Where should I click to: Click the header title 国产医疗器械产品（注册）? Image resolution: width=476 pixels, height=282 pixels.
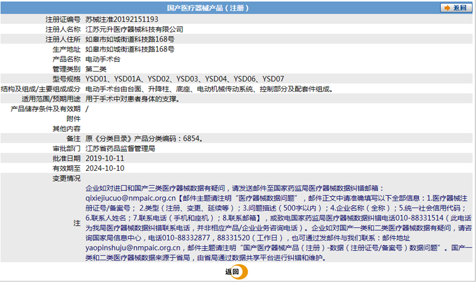point(208,8)
